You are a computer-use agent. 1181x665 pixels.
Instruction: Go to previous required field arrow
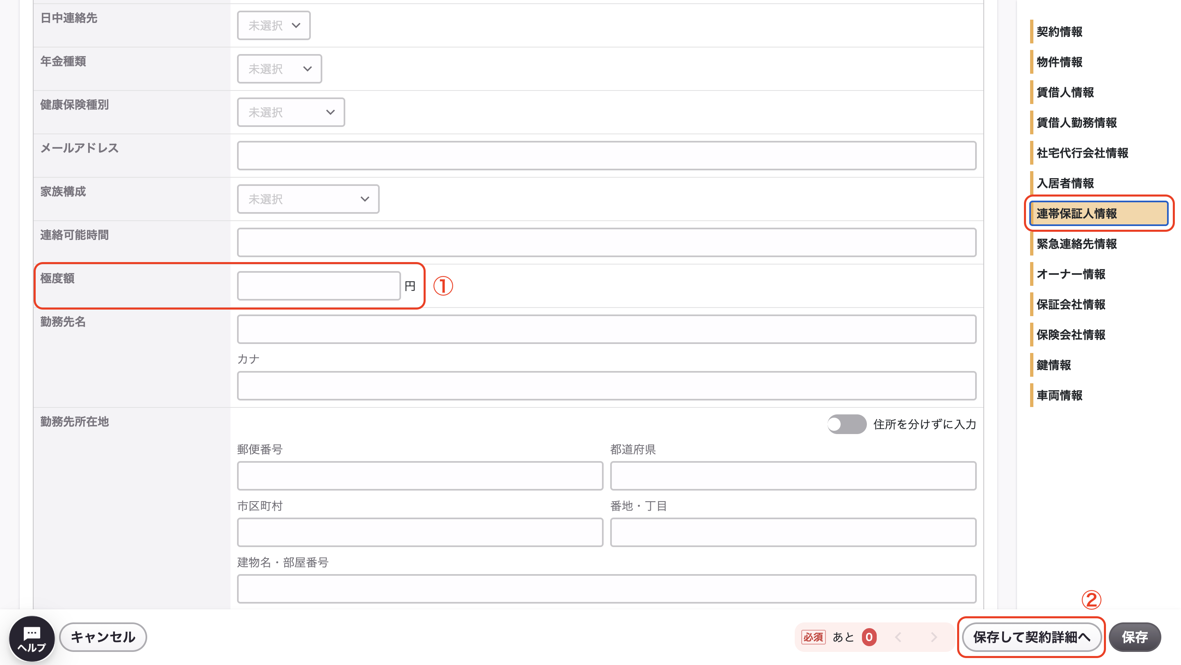(x=898, y=637)
